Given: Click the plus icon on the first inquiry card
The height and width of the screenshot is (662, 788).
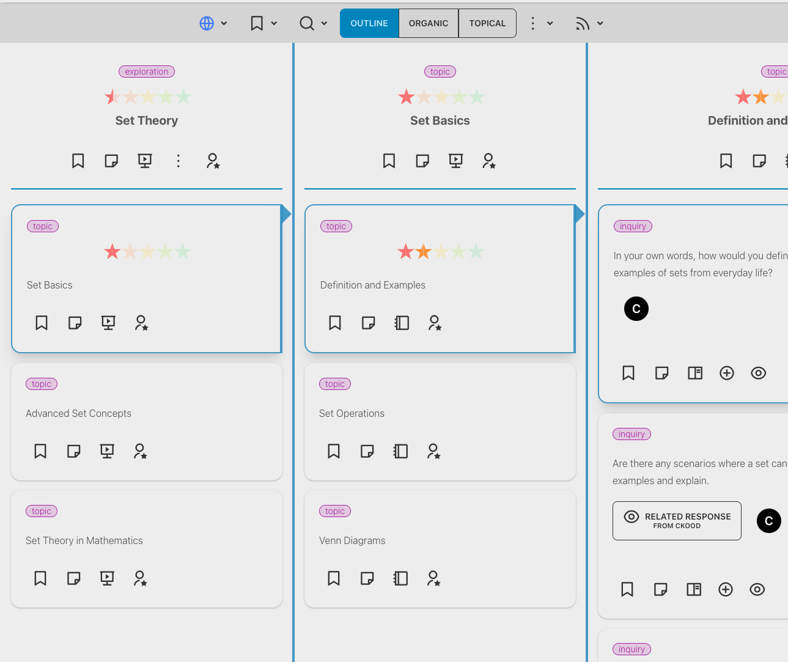Looking at the screenshot, I should [727, 373].
